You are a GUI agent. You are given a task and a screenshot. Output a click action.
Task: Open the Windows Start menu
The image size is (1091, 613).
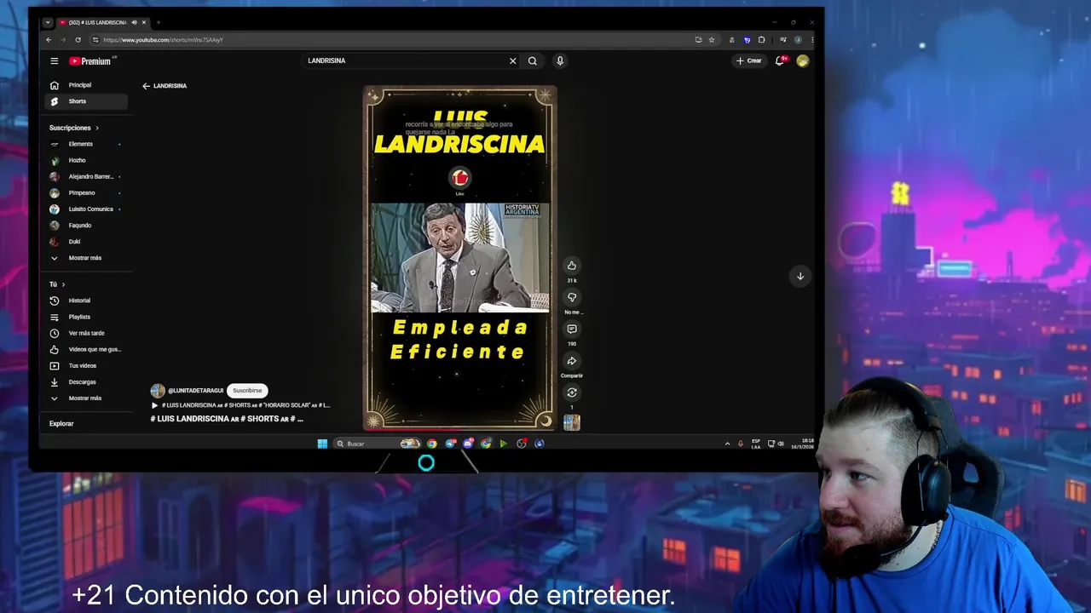coord(322,444)
